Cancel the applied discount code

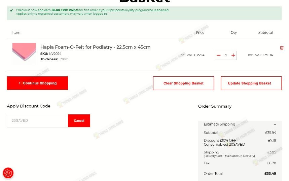point(79,120)
